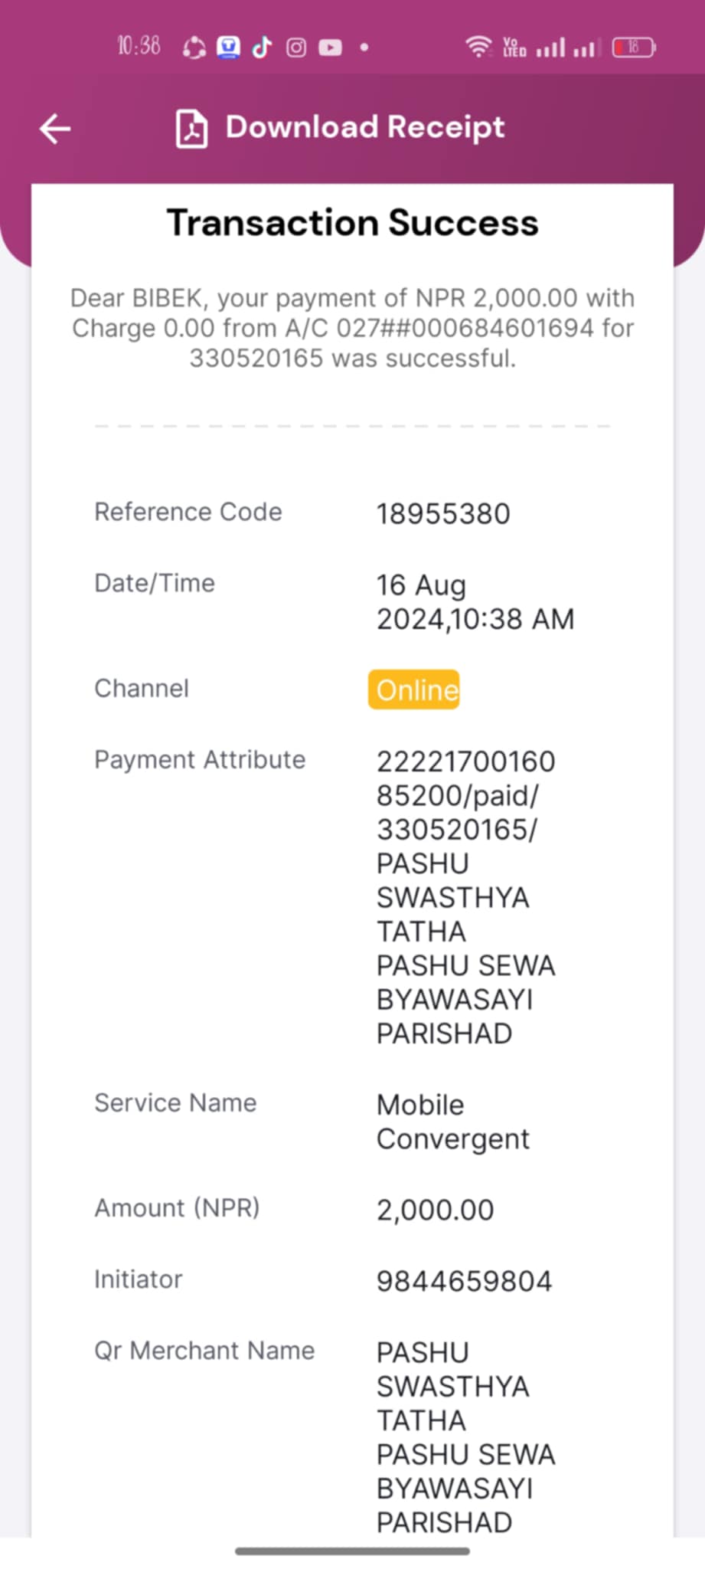Tap the battery indicator icon

click(634, 47)
